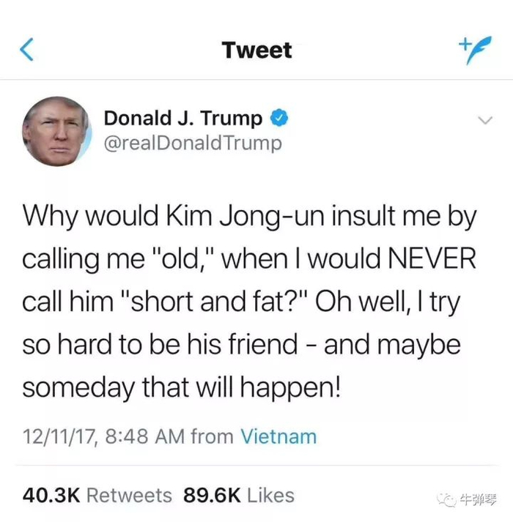
Task: Open Donald J. Trump profile picture
Action: (x=56, y=132)
